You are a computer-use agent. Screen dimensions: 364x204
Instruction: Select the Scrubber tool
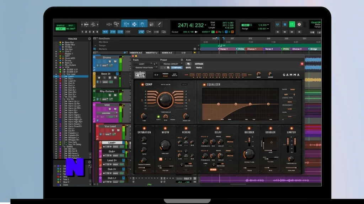click(151, 24)
